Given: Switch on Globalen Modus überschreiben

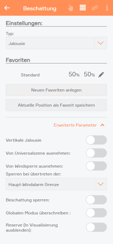Looking at the screenshot, I should (96, 213).
